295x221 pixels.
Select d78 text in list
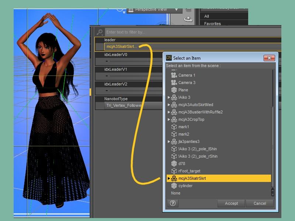click(x=182, y=164)
